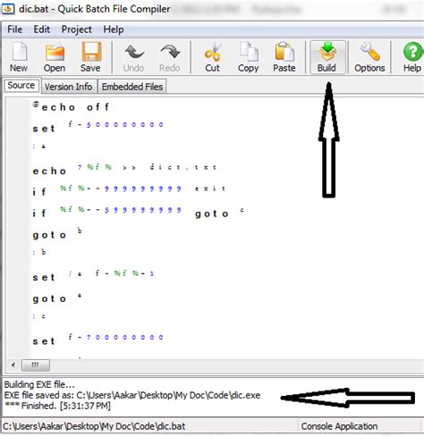
Task: Open a batch file using Open icon
Action: 55,57
